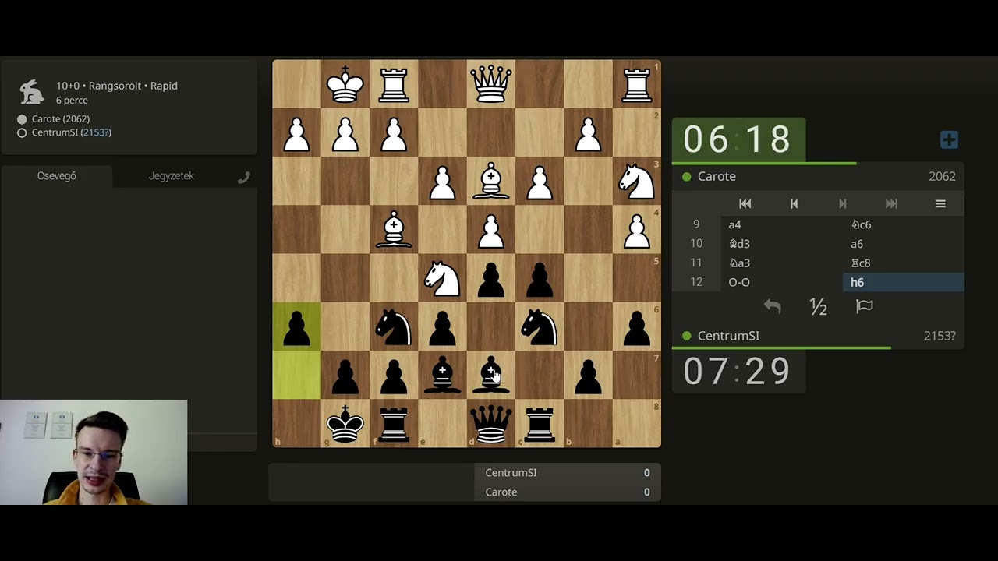The height and width of the screenshot is (561, 998).
Task: Open CentrumSI's profile in game info
Action: [x=72, y=132]
